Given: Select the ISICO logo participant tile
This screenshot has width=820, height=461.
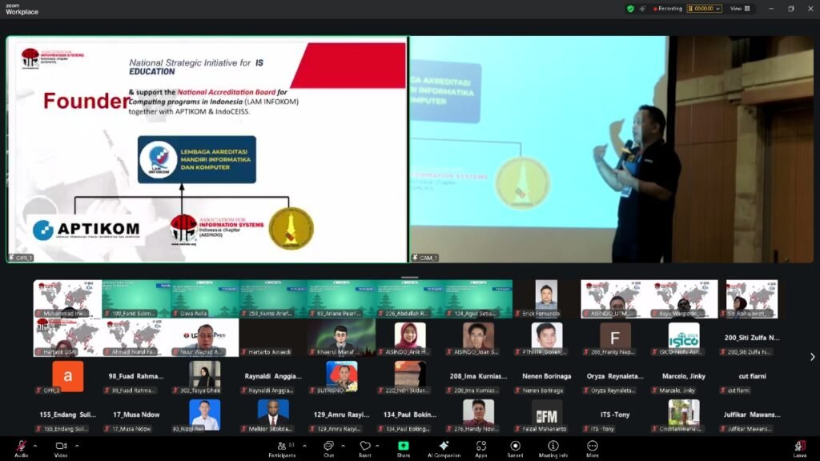Looking at the screenshot, I should coord(684,338).
